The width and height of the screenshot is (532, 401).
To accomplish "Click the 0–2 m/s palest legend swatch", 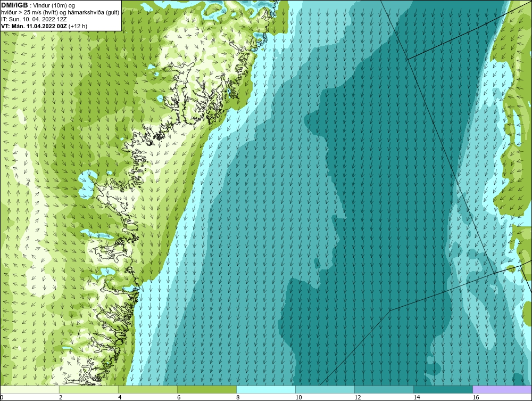I will click(29, 389).
